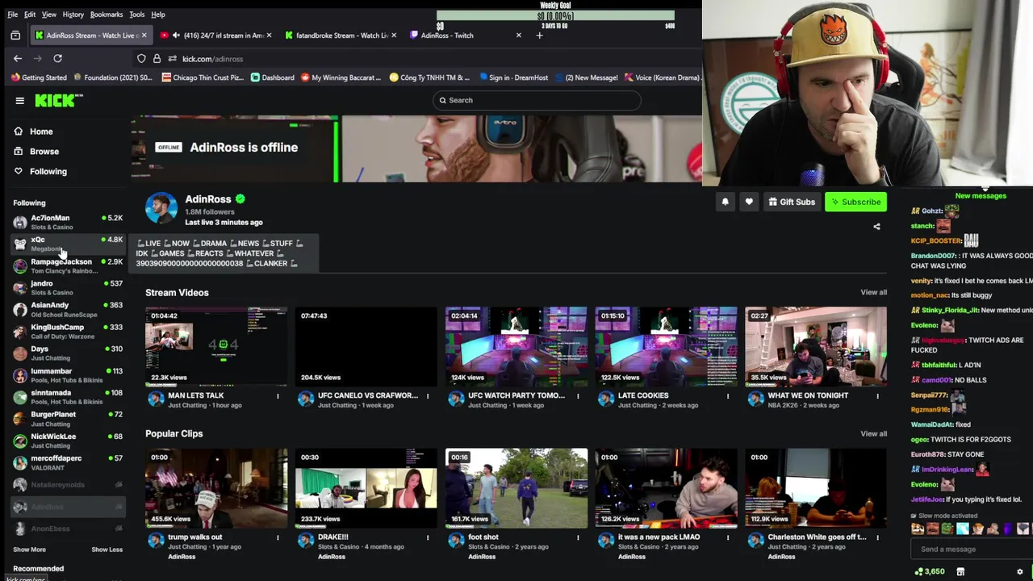
Task: Click the green Subscribe button
Action: click(x=855, y=202)
